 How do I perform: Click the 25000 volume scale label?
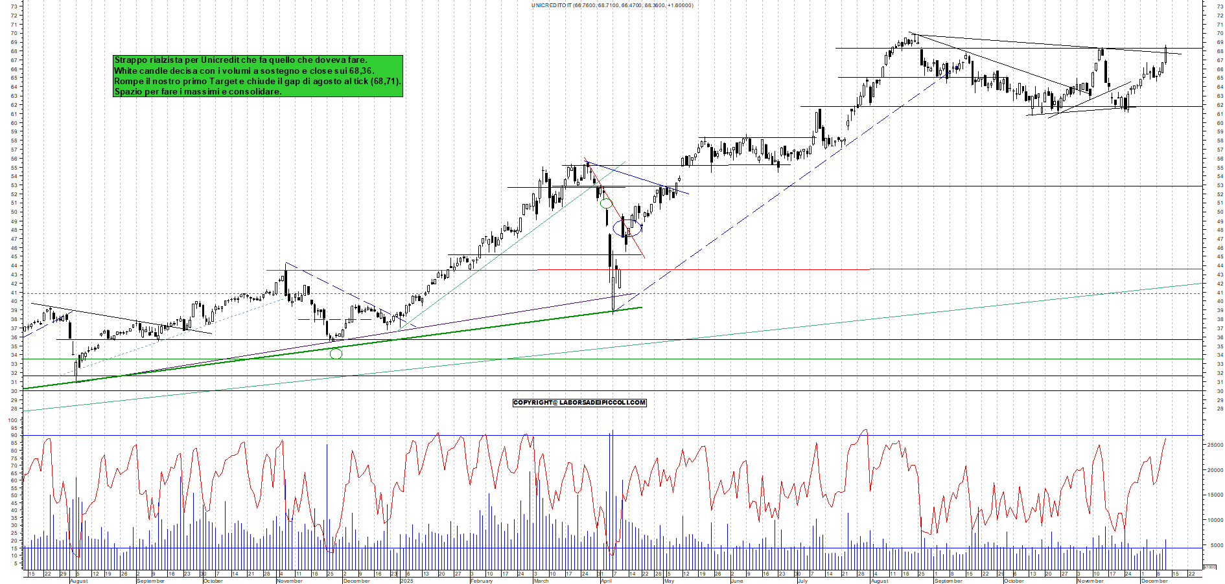(x=1214, y=445)
